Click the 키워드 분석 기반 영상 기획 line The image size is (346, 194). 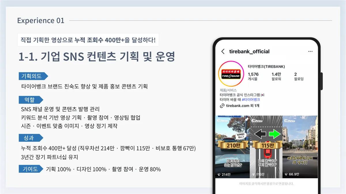pos(80,118)
